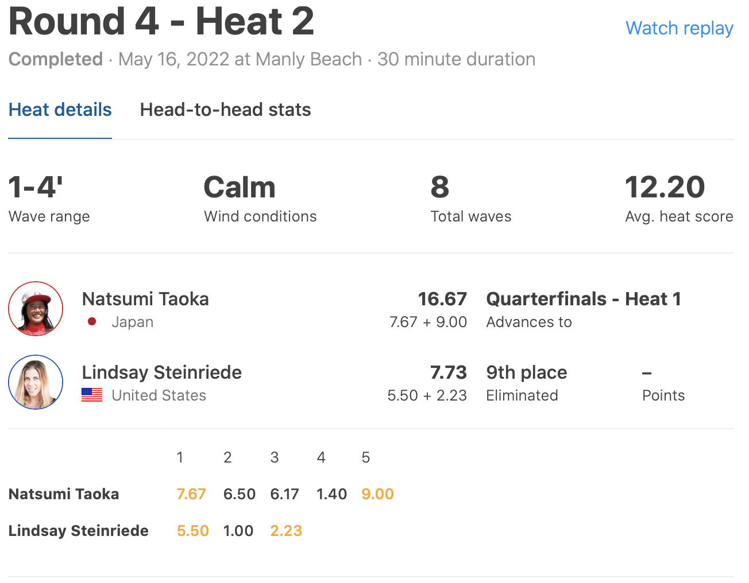
Task: Click Steinriede's total score 7.73
Action: tap(448, 372)
